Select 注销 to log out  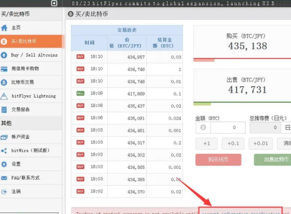16,191
